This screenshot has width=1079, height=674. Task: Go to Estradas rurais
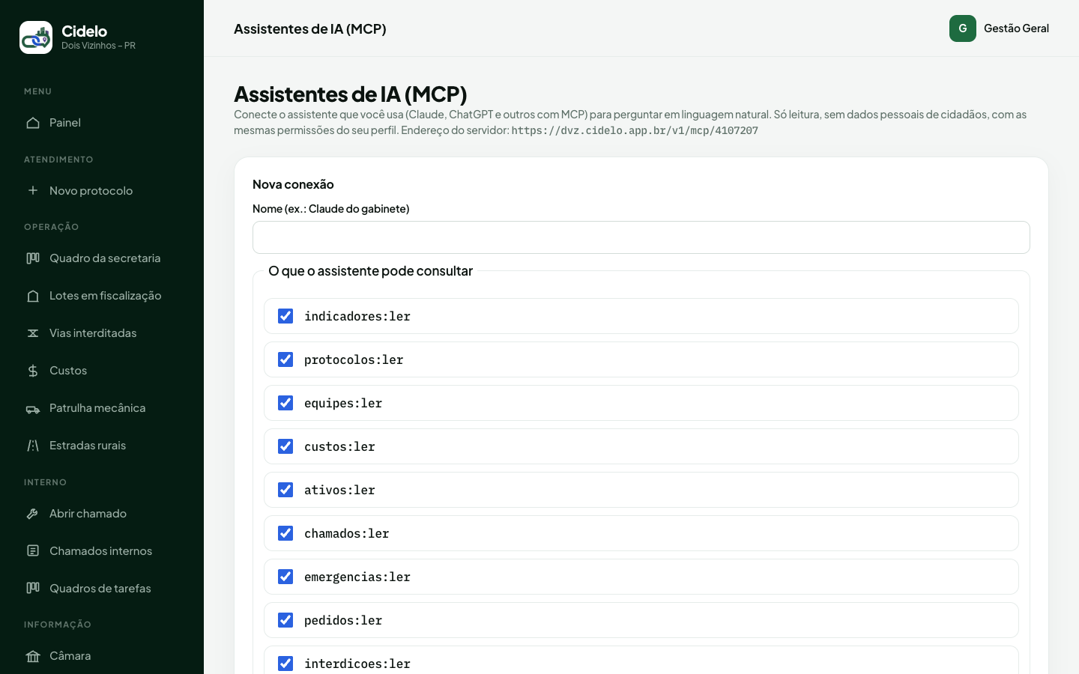click(102, 445)
